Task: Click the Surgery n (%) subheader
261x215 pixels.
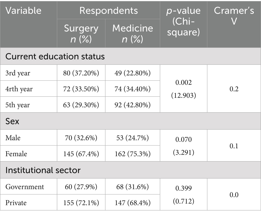Action: [81, 33]
